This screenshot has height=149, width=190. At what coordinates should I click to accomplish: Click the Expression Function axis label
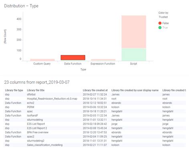[x=103, y=64]
